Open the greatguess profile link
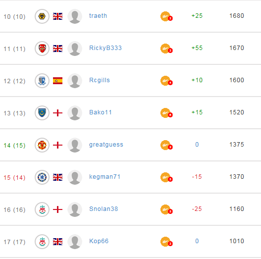This screenshot has height=259, width=261. 106,145
